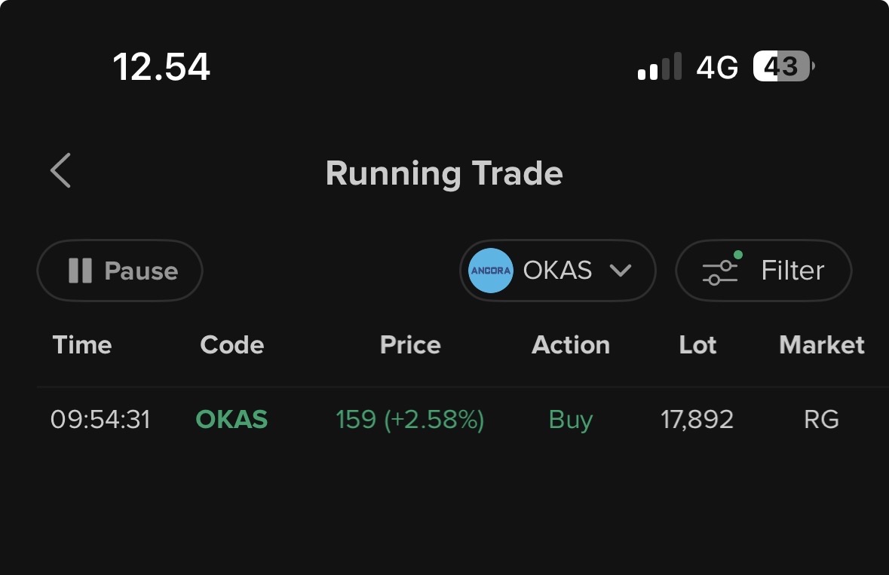Tap the back arrow icon
The width and height of the screenshot is (889, 575).
(61, 170)
